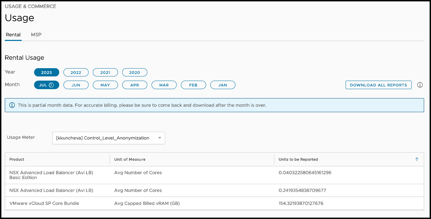Click the ascending sort arrow icon
Screen dimensions: 431x219
tap(417, 159)
